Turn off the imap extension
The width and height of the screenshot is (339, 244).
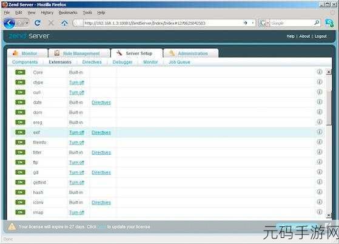coord(76,212)
